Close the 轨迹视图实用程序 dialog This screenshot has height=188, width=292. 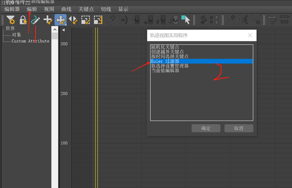click(250, 35)
